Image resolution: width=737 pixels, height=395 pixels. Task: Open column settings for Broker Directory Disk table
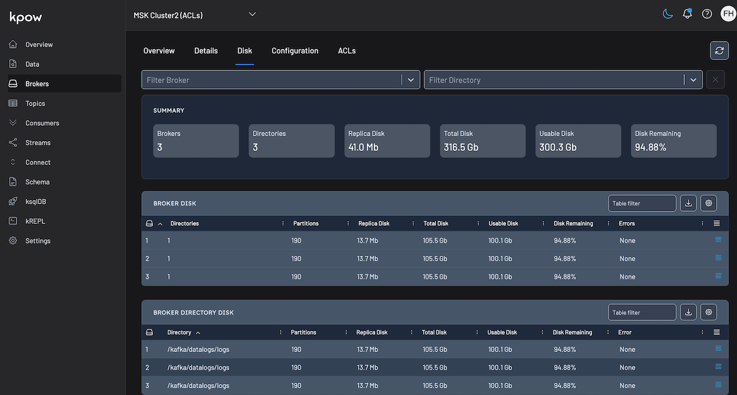click(708, 312)
